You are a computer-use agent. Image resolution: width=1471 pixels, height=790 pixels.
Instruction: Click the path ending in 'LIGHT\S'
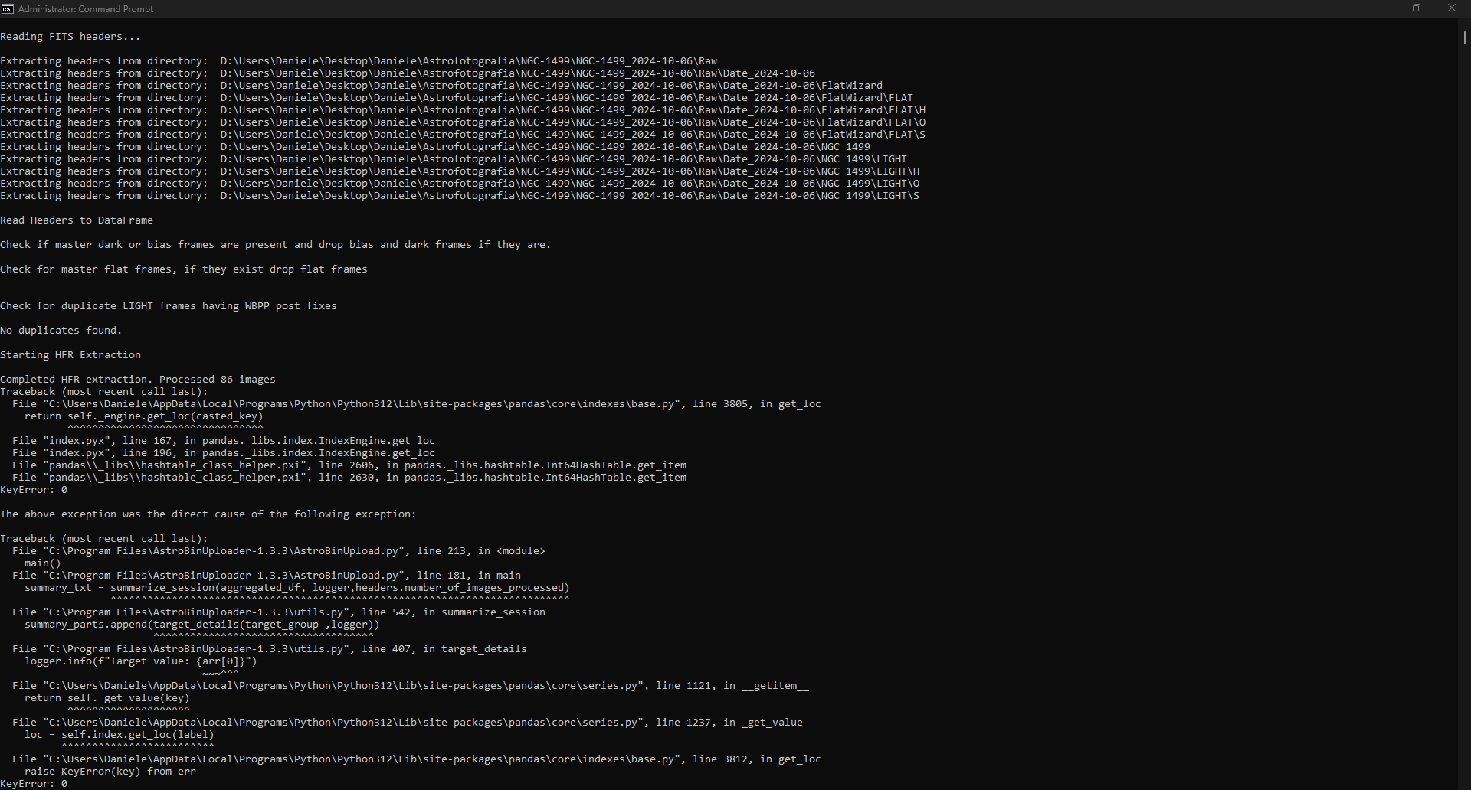click(570, 196)
